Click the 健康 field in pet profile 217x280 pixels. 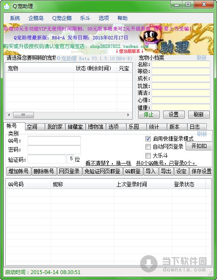(181, 107)
